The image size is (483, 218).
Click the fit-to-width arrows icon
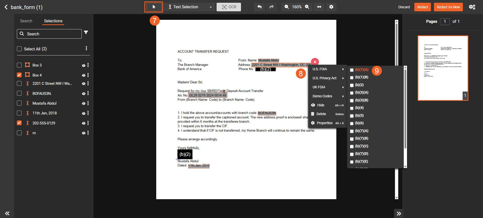coord(319,7)
